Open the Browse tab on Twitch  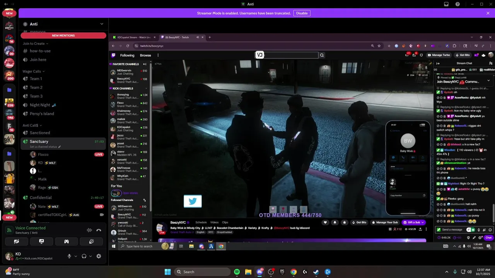(145, 55)
